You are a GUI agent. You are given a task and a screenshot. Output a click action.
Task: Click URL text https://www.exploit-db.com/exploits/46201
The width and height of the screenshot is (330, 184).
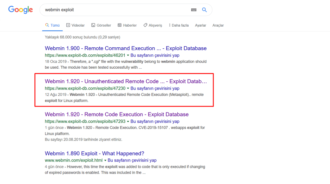tap(85, 55)
